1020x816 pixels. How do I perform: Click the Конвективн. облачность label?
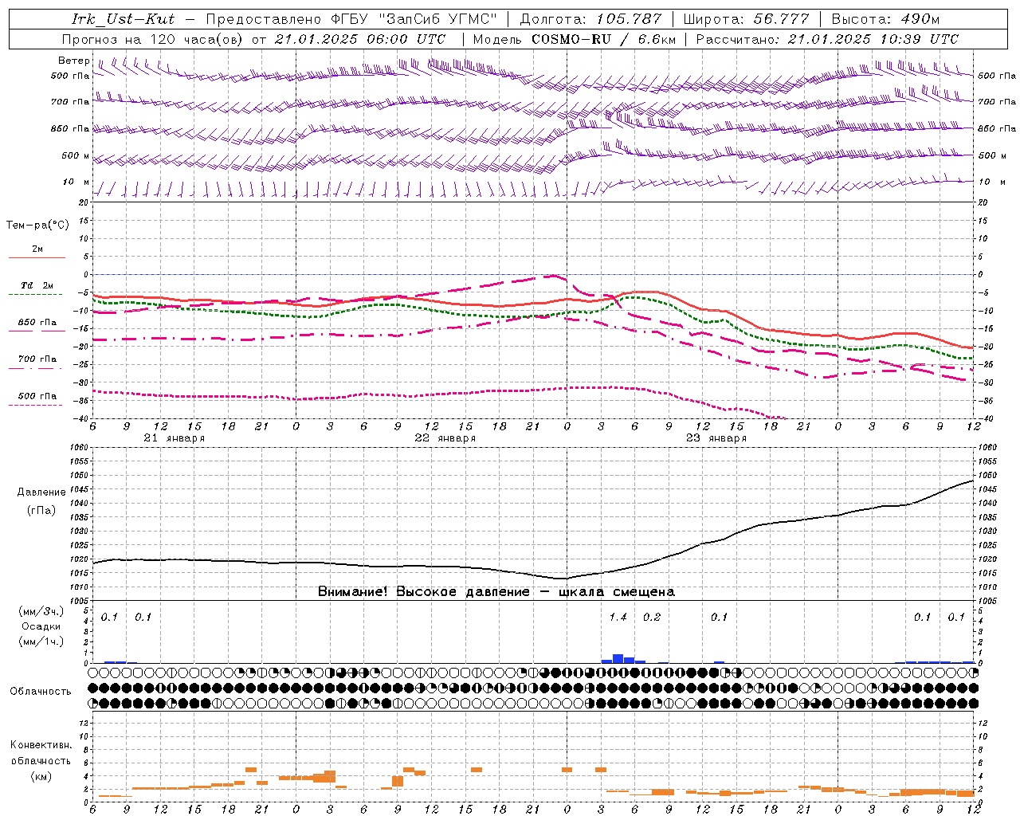tap(41, 753)
